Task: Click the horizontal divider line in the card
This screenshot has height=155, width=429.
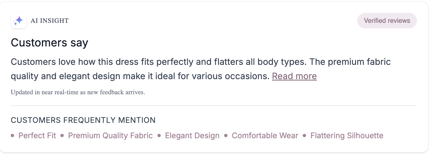Action: click(214, 106)
